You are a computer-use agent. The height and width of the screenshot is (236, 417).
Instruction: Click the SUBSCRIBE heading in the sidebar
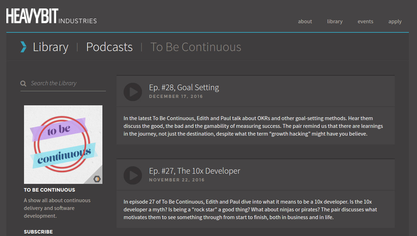(x=38, y=231)
